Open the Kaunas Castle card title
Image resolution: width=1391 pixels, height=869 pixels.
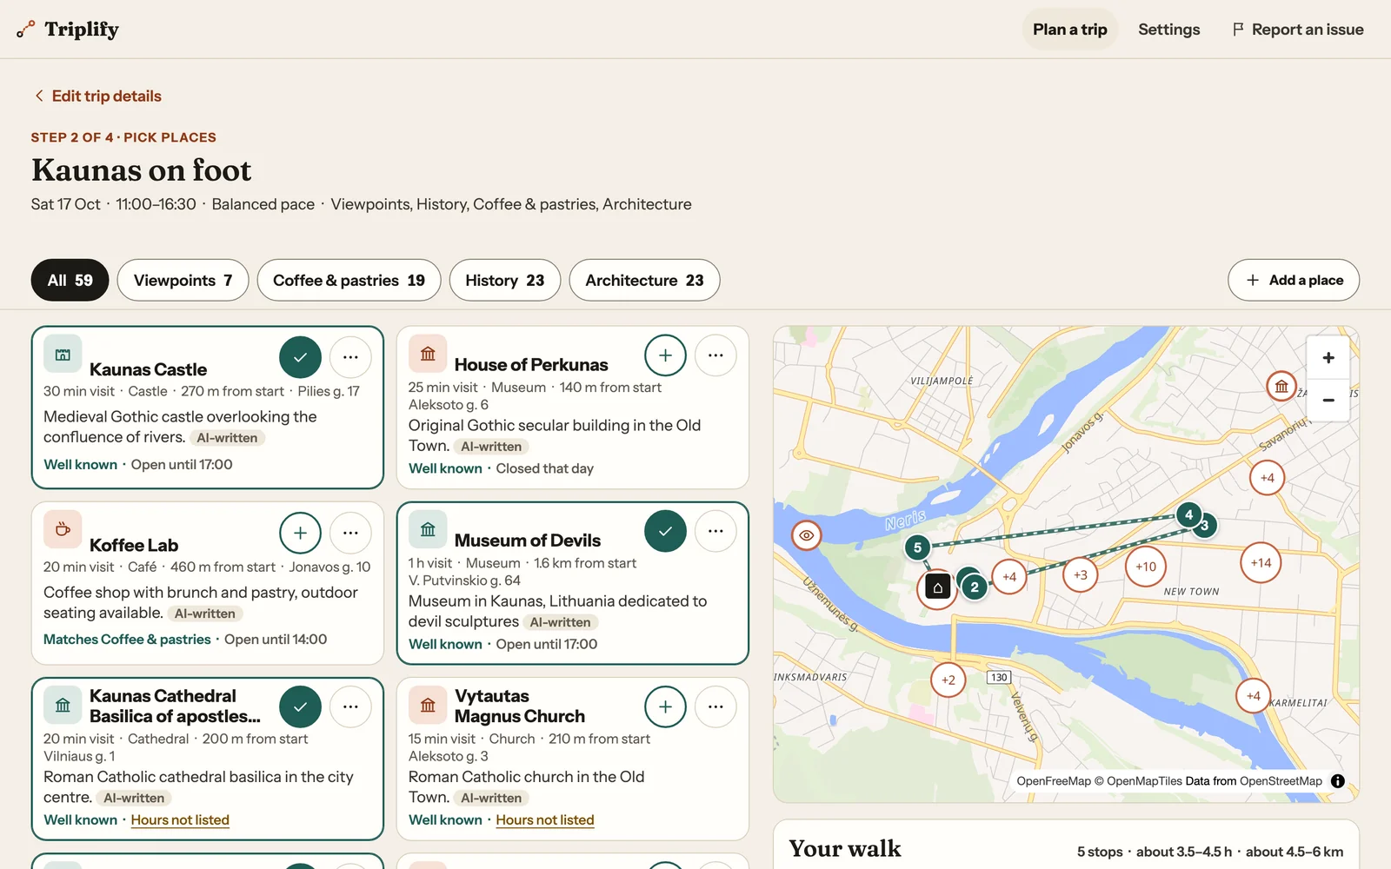[x=149, y=369]
